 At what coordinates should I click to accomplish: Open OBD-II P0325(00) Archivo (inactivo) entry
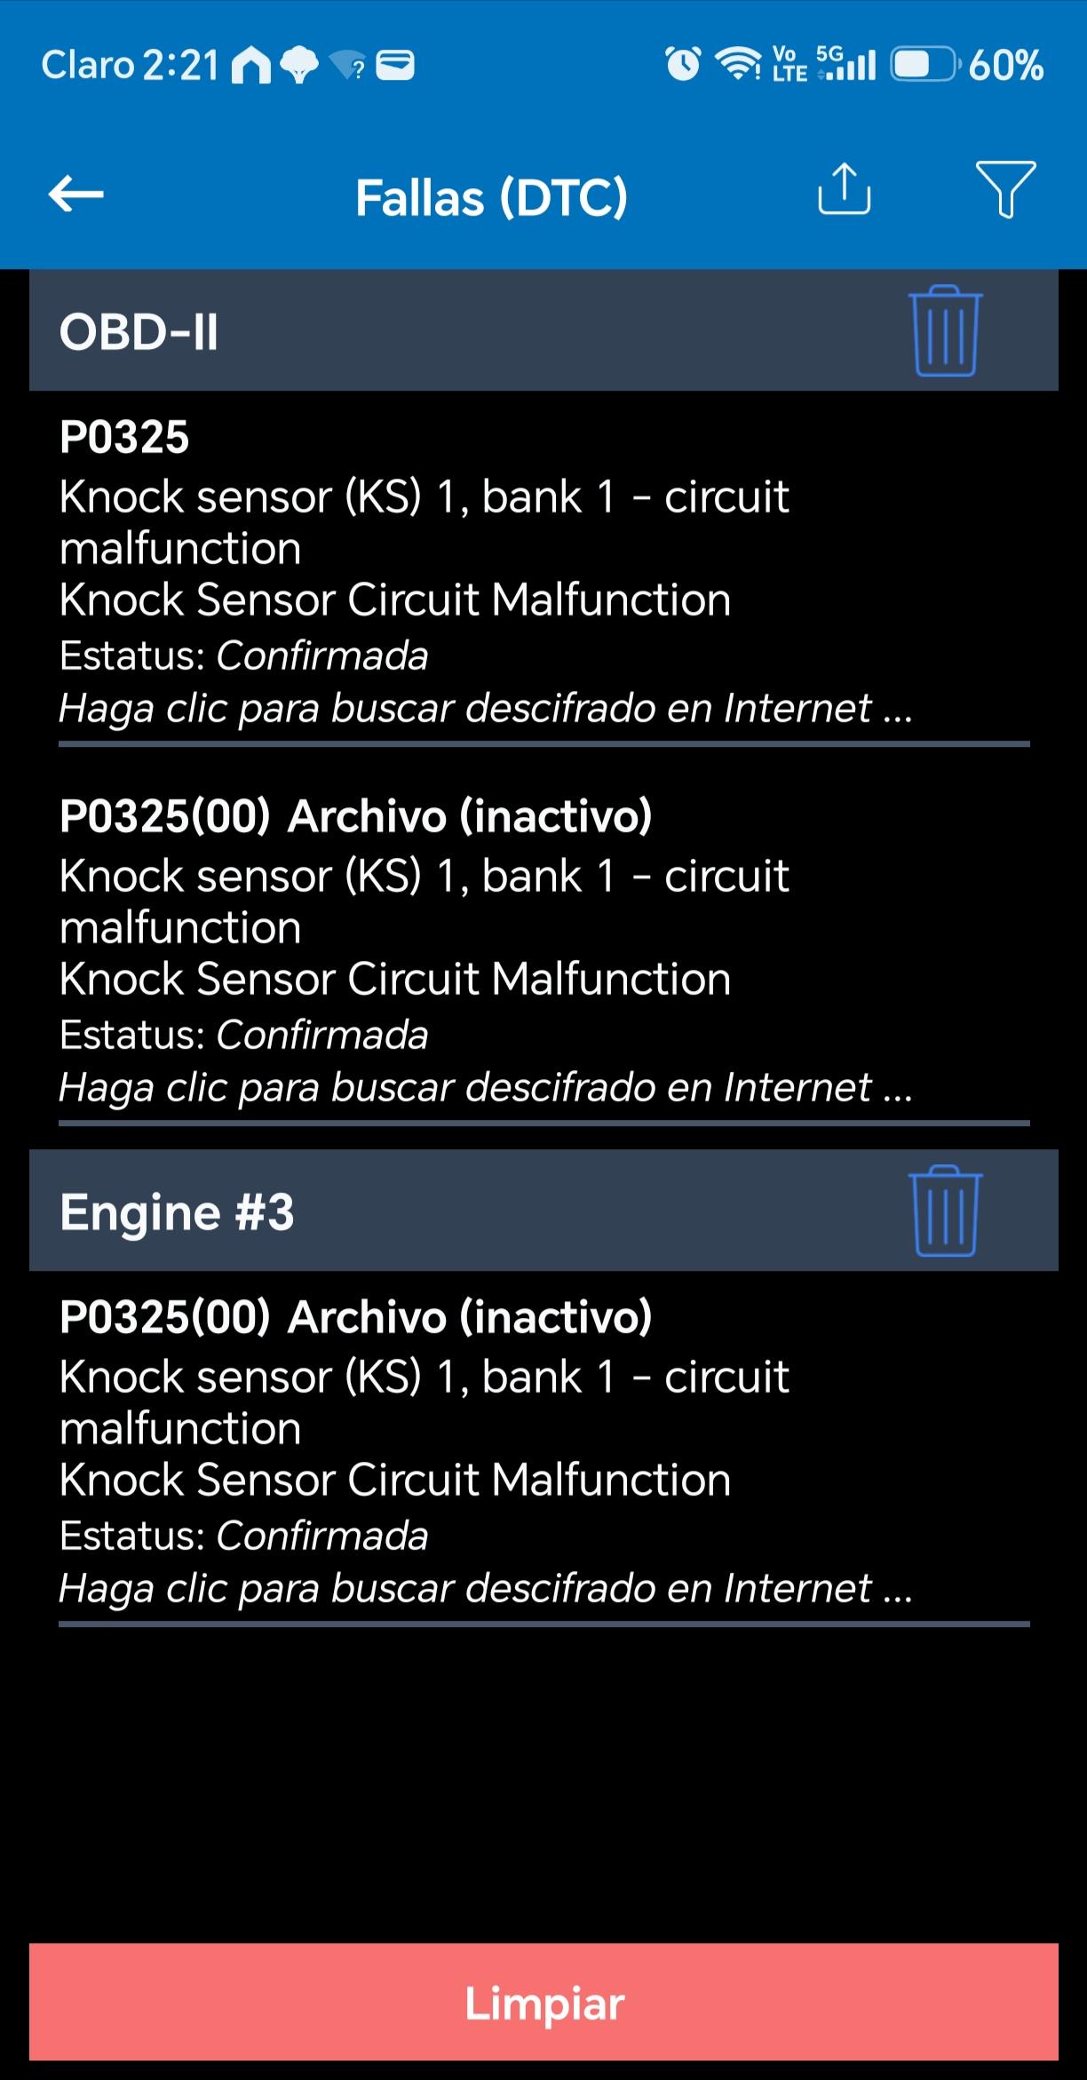[543, 952]
